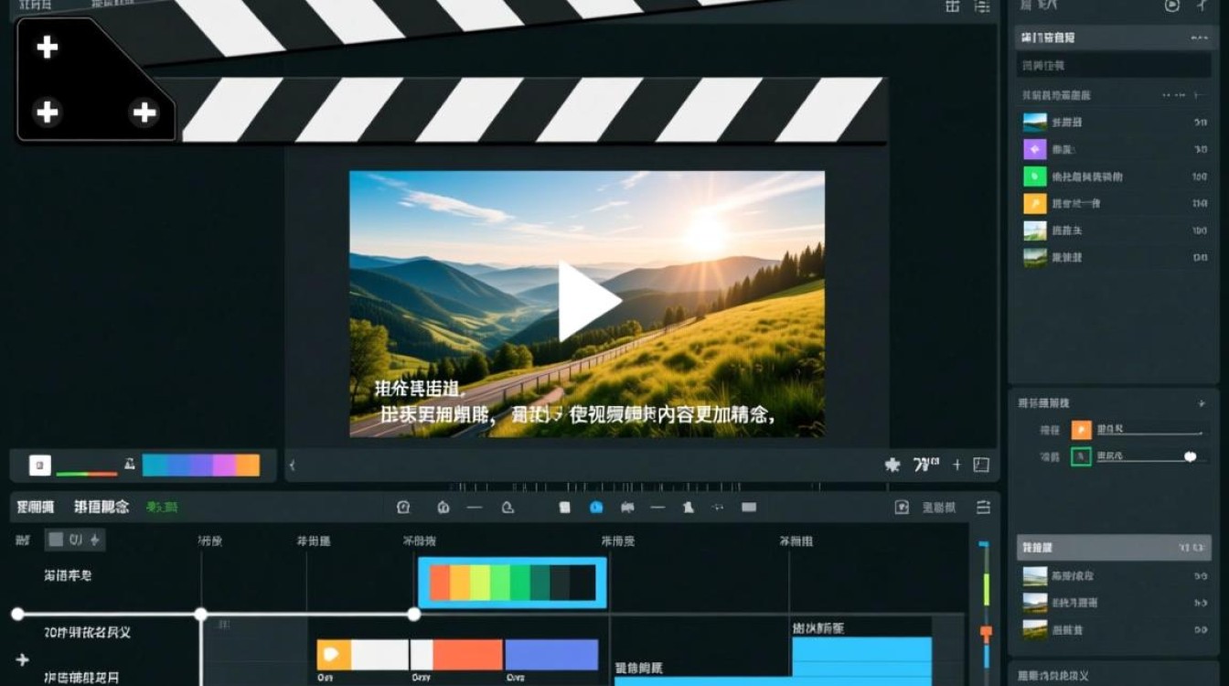
Task: Click the clock icon in the timeline toolbar
Action: point(403,507)
